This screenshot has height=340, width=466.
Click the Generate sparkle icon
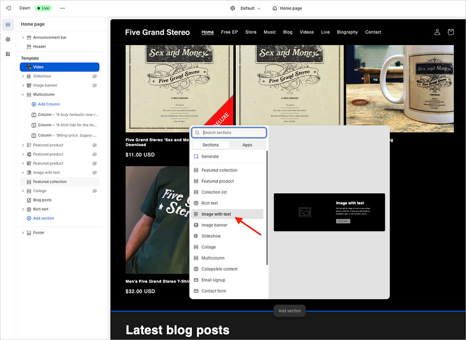(x=196, y=156)
